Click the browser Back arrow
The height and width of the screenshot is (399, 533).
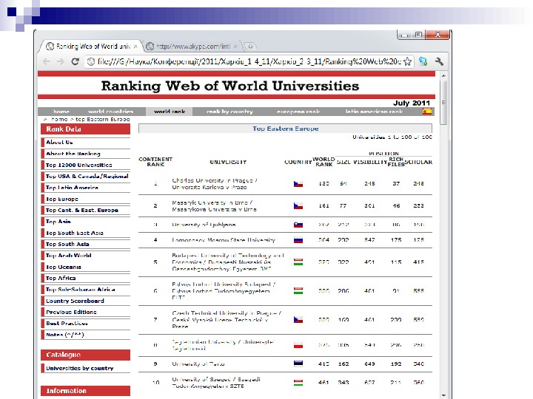coord(47,61)
